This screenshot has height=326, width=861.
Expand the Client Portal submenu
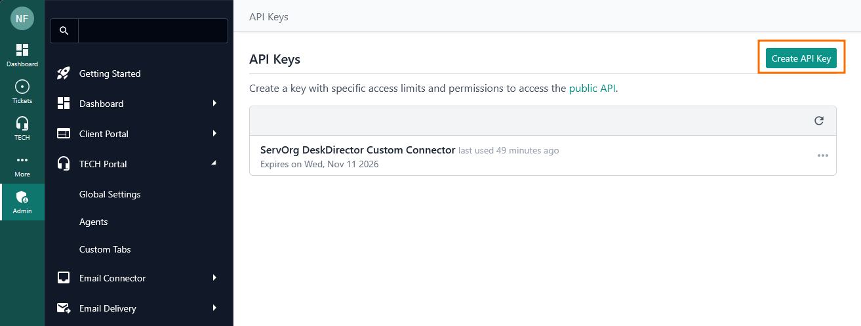[x=214, y=134]
